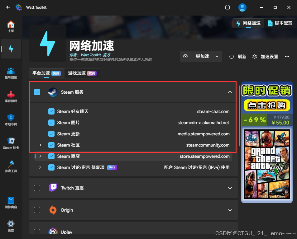Expand Steam 讨论/留言 修复项 row
Screen dimensions: 297x239
40,167
